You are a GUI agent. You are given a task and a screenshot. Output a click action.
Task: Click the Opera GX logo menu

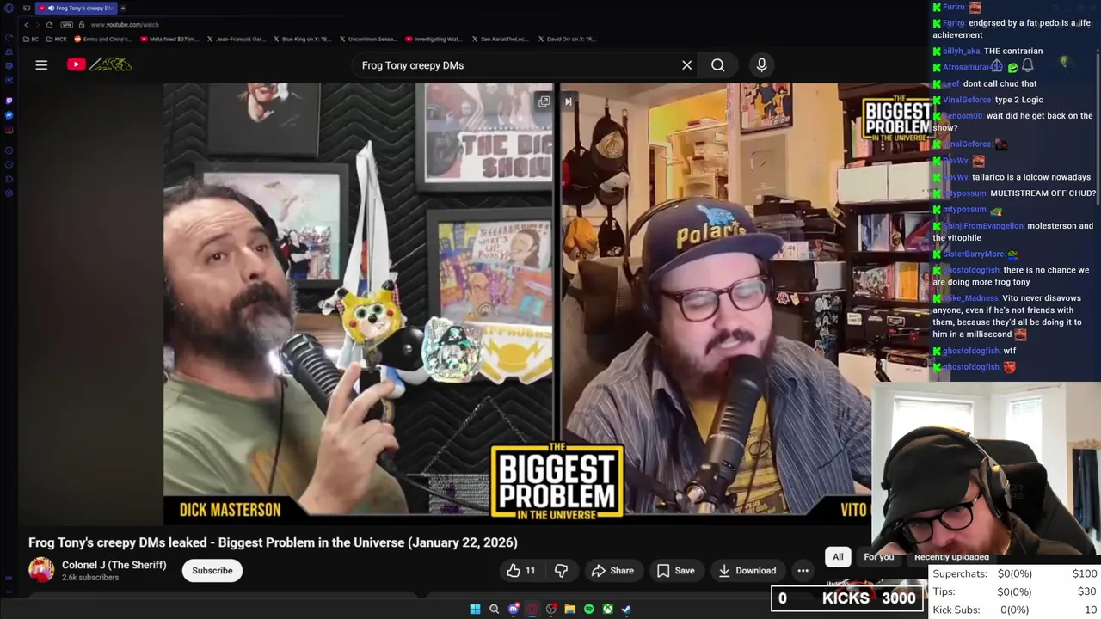point(9,8)
